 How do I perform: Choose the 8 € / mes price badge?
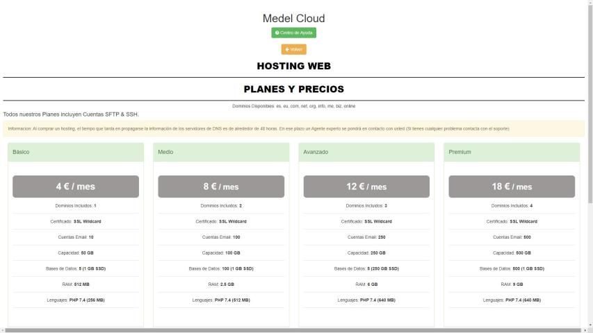[221, 187]
